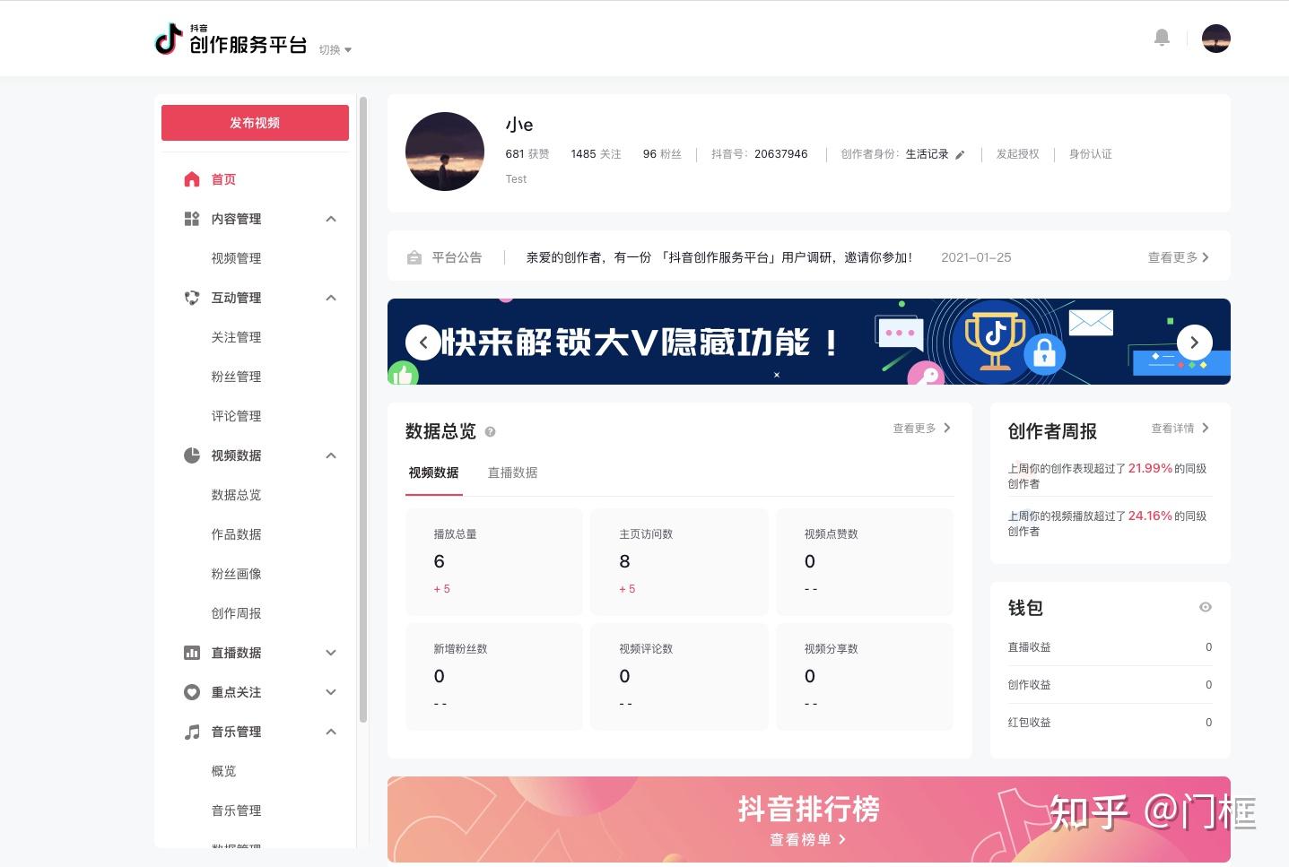Switch to the 直播数据 tab
This screenshot has height=867, width=1289.
pyautogui.click(x=512, y=473)
